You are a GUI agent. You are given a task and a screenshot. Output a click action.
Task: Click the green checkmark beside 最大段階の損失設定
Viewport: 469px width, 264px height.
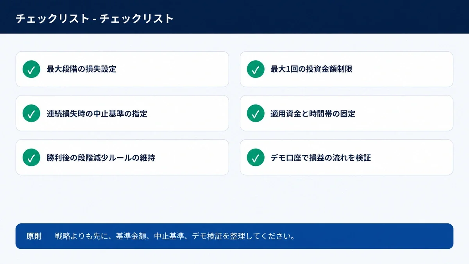32,69
